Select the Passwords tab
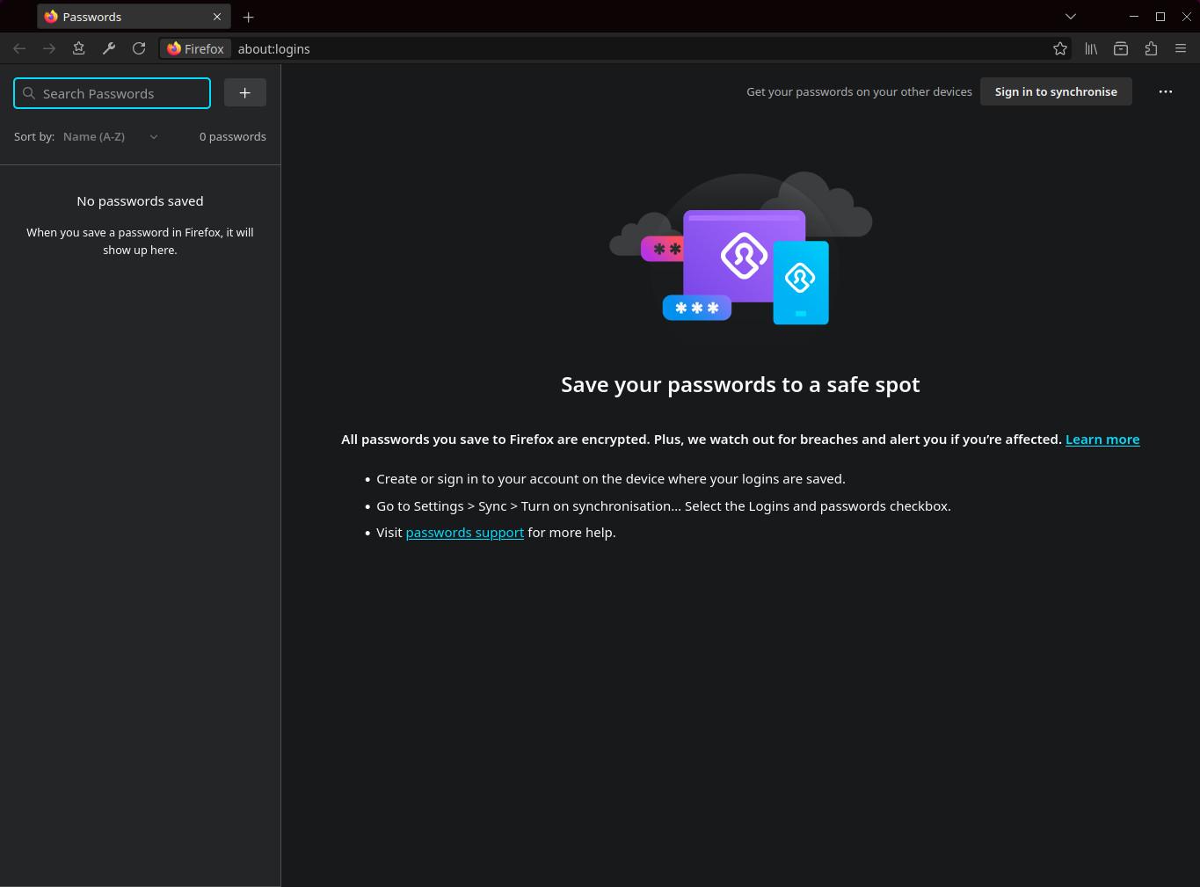The image size is (1200, 887). click(x=123, y=17)
